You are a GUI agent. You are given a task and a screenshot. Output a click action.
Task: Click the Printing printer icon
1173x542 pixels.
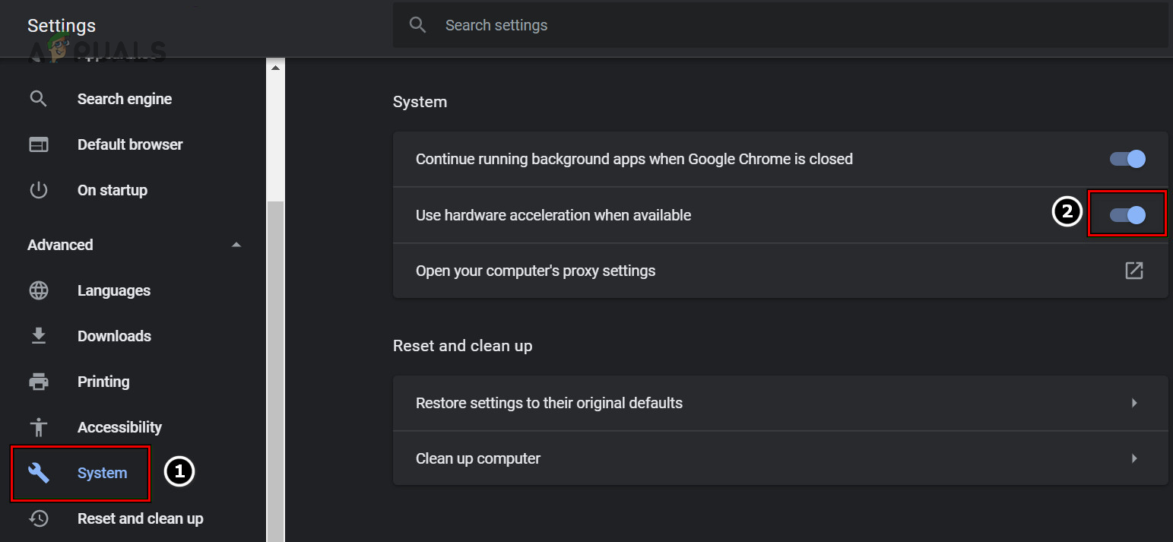38,382
